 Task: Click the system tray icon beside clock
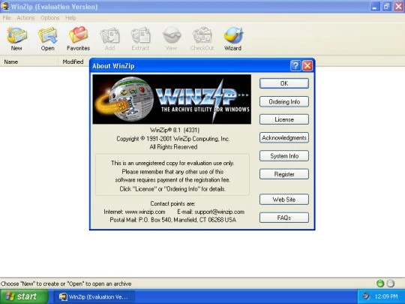tap(366, 296)
